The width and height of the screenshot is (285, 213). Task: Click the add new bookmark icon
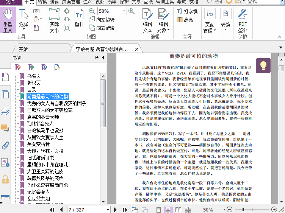31,67
